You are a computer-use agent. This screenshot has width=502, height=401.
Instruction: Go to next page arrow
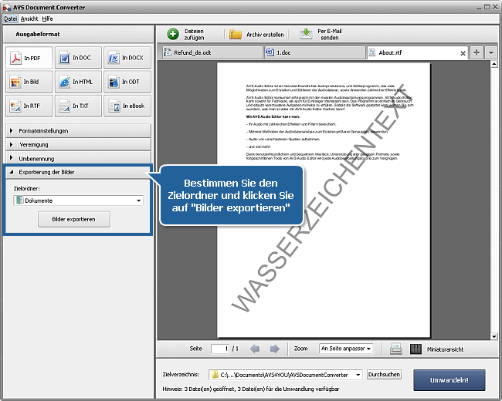pos(274,349)
